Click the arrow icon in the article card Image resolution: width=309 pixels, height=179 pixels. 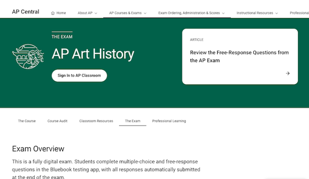click(x=288, y=73)
